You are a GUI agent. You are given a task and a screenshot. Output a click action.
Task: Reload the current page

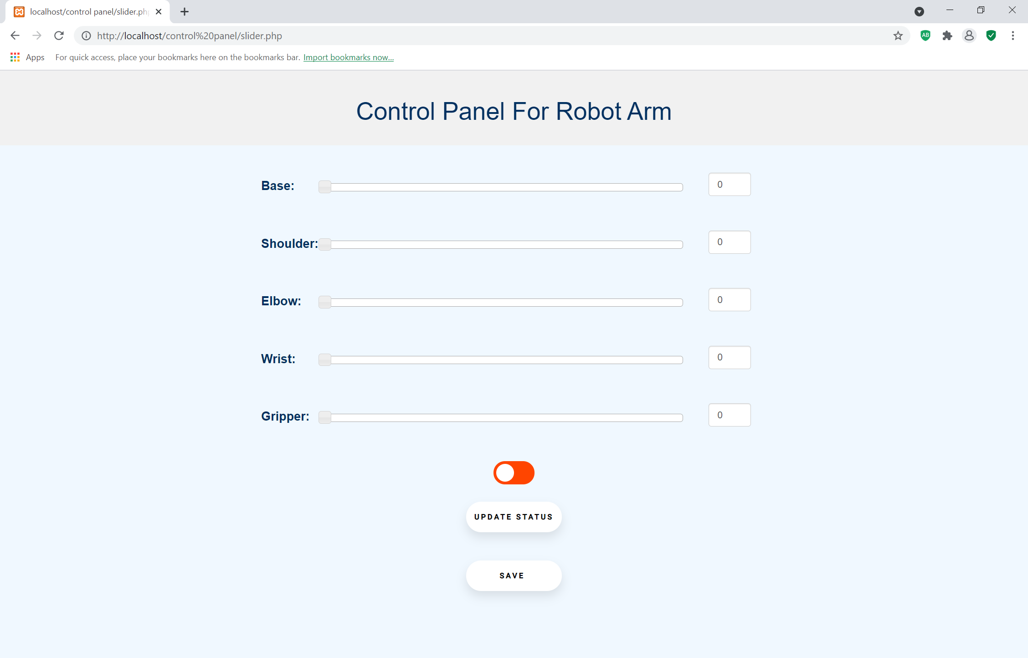tap(59, 36)
